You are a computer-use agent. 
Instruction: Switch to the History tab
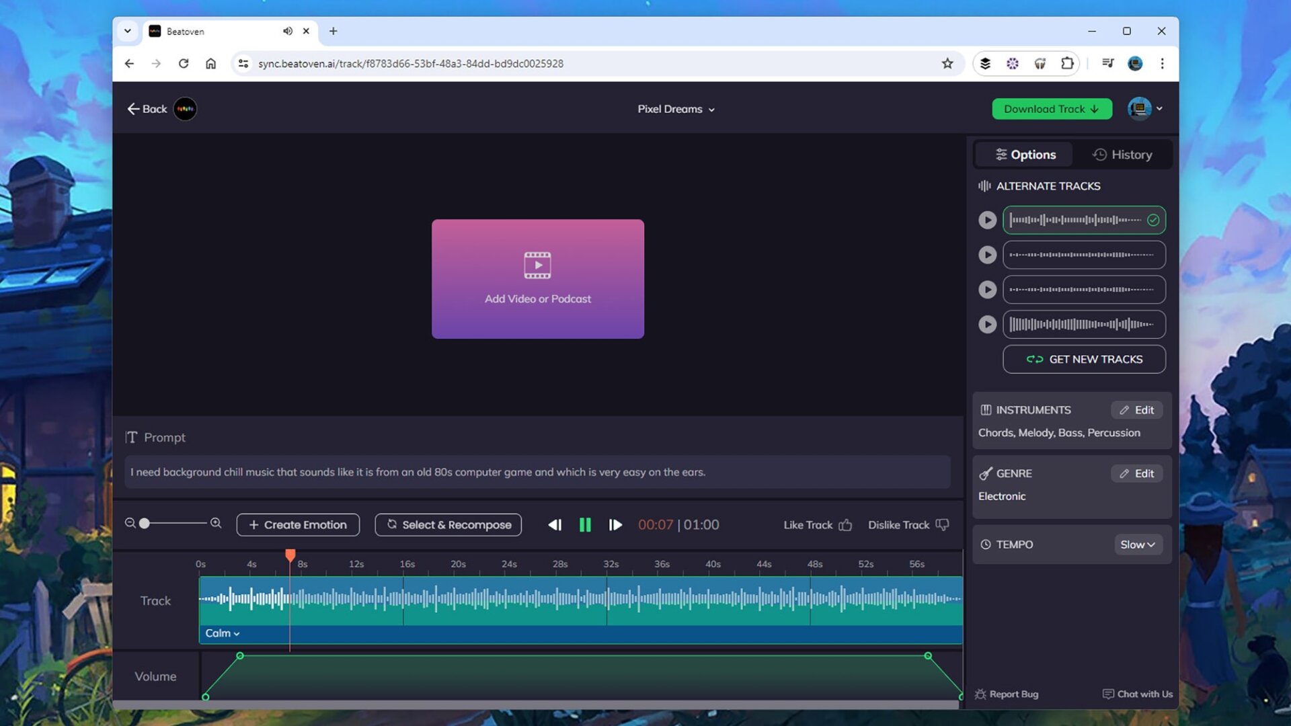click(1122, 154)
